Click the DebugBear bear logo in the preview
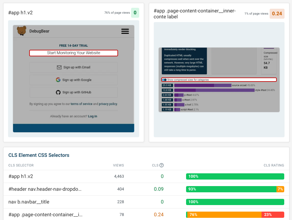Image resolution: width=292 pixels, height=220 pixels. [22, 31]
